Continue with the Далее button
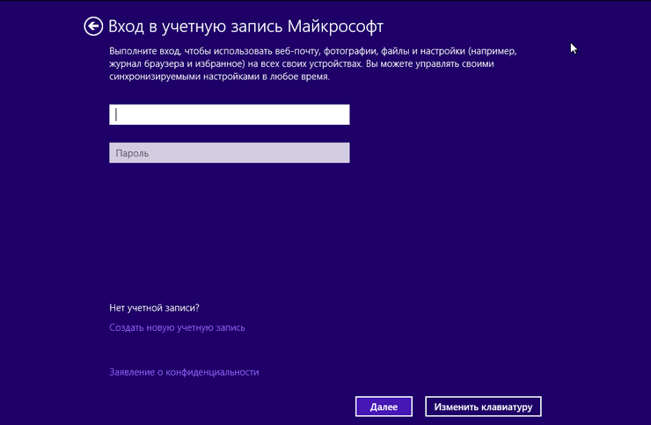This screenshot has height=425, width=651. (x=384, y=407)
